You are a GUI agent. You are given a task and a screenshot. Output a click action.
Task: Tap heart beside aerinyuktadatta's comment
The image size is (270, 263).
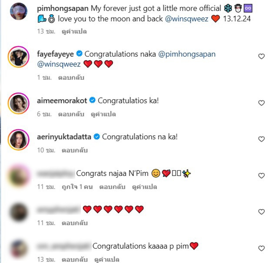click(261, 139)
